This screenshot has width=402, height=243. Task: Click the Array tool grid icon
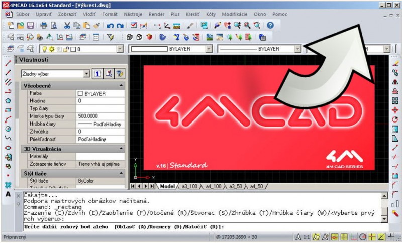395,101
